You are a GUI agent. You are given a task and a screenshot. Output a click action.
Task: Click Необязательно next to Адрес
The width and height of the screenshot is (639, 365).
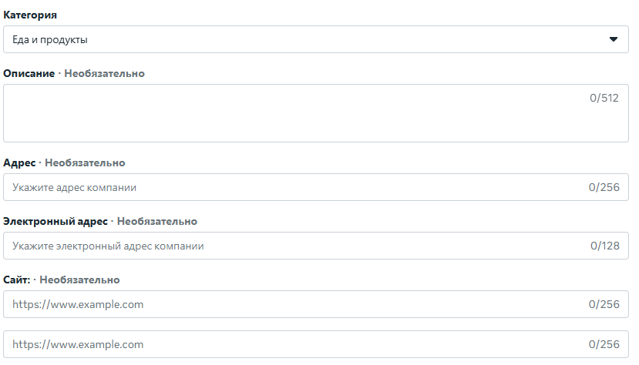[85, 162]
